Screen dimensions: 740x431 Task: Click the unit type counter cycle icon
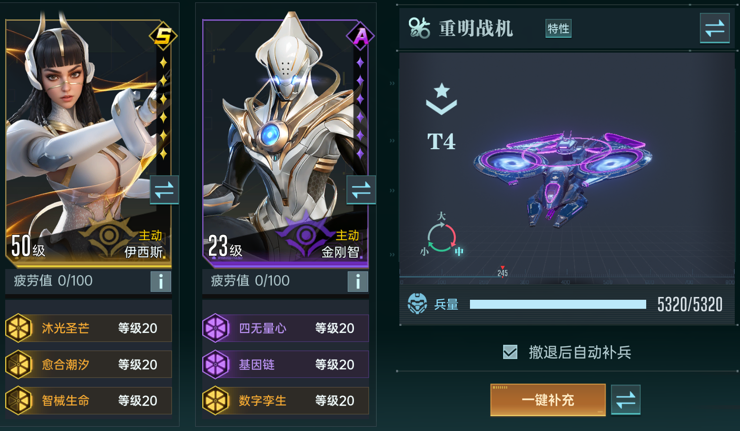(x=442, y=236)
